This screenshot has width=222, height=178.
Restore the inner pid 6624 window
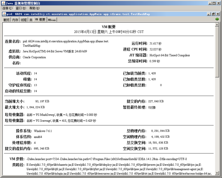click(213, 14)
